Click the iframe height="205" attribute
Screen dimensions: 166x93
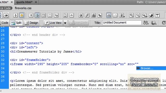[x=58, y=64]
